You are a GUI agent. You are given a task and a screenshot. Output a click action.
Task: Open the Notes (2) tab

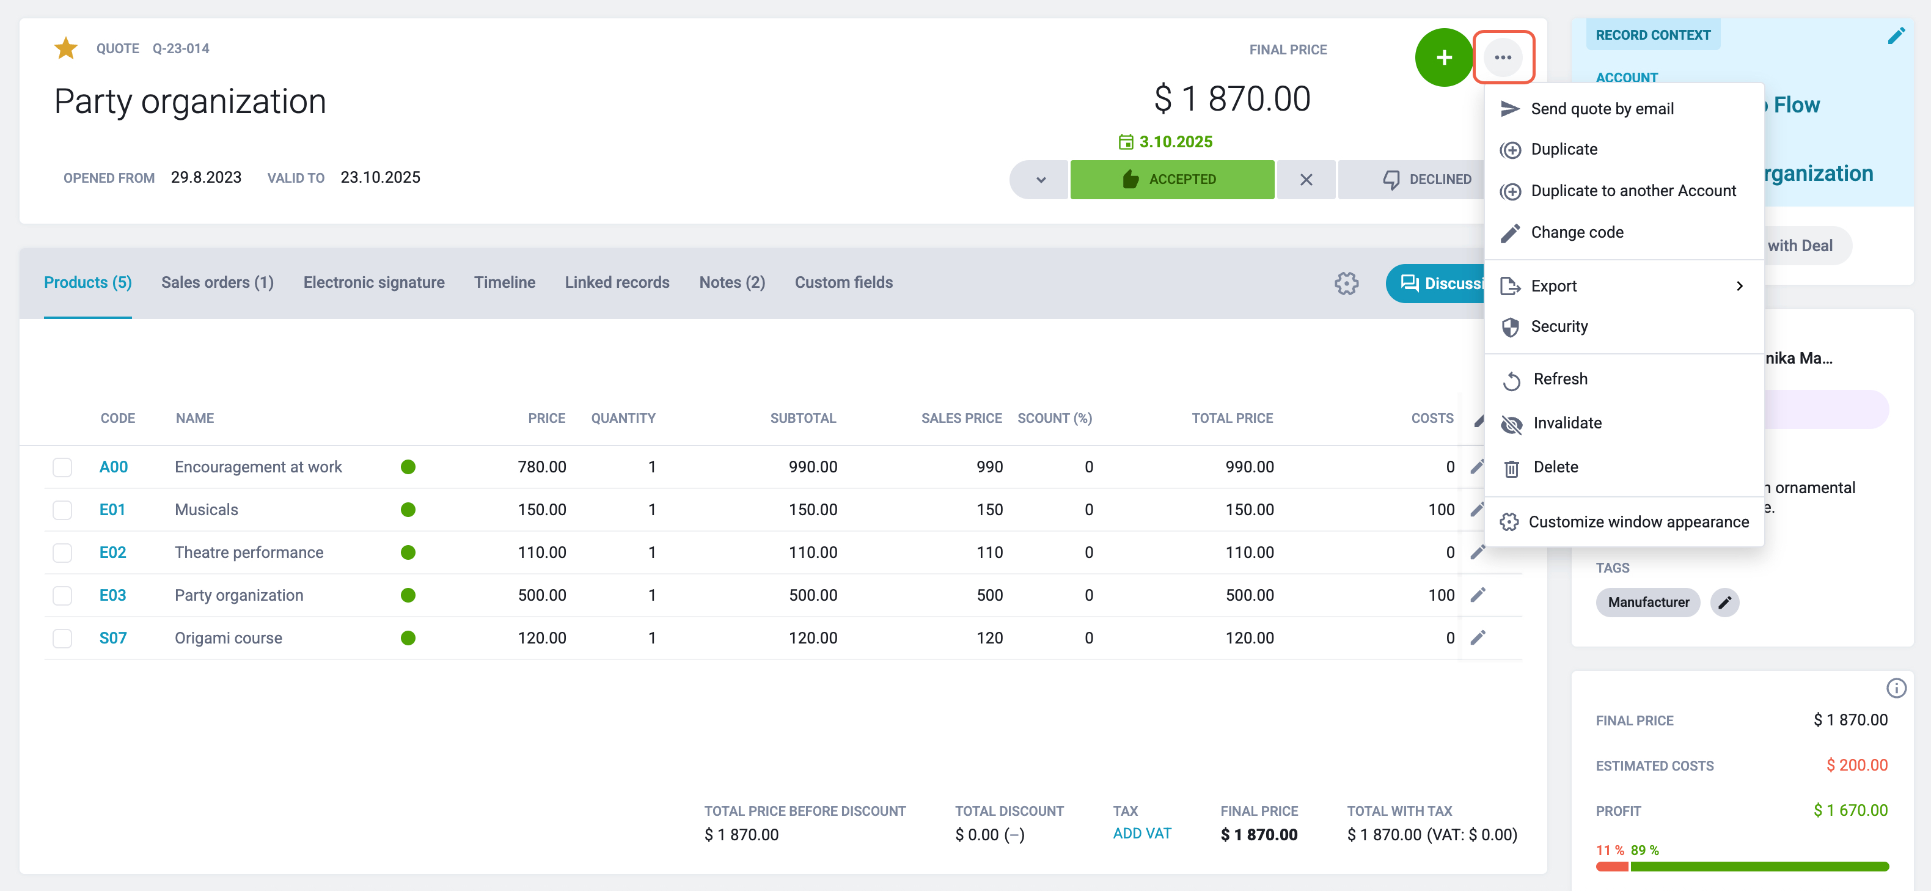[732, 282]
